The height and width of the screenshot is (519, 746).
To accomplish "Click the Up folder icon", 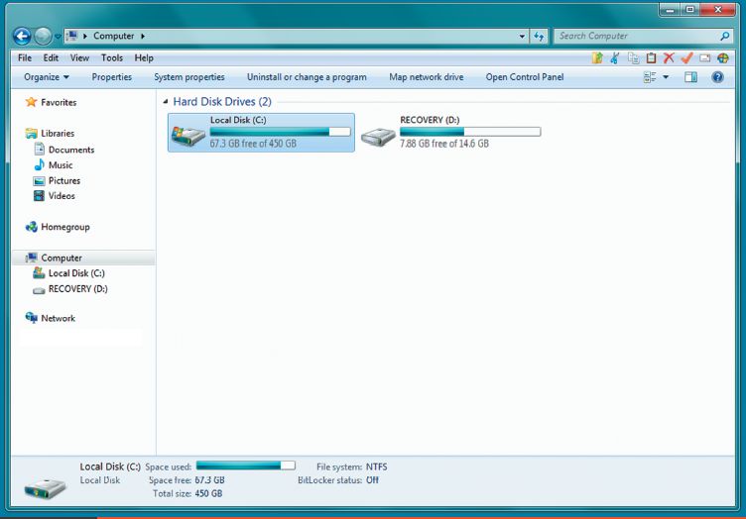I will coord(597,58).
